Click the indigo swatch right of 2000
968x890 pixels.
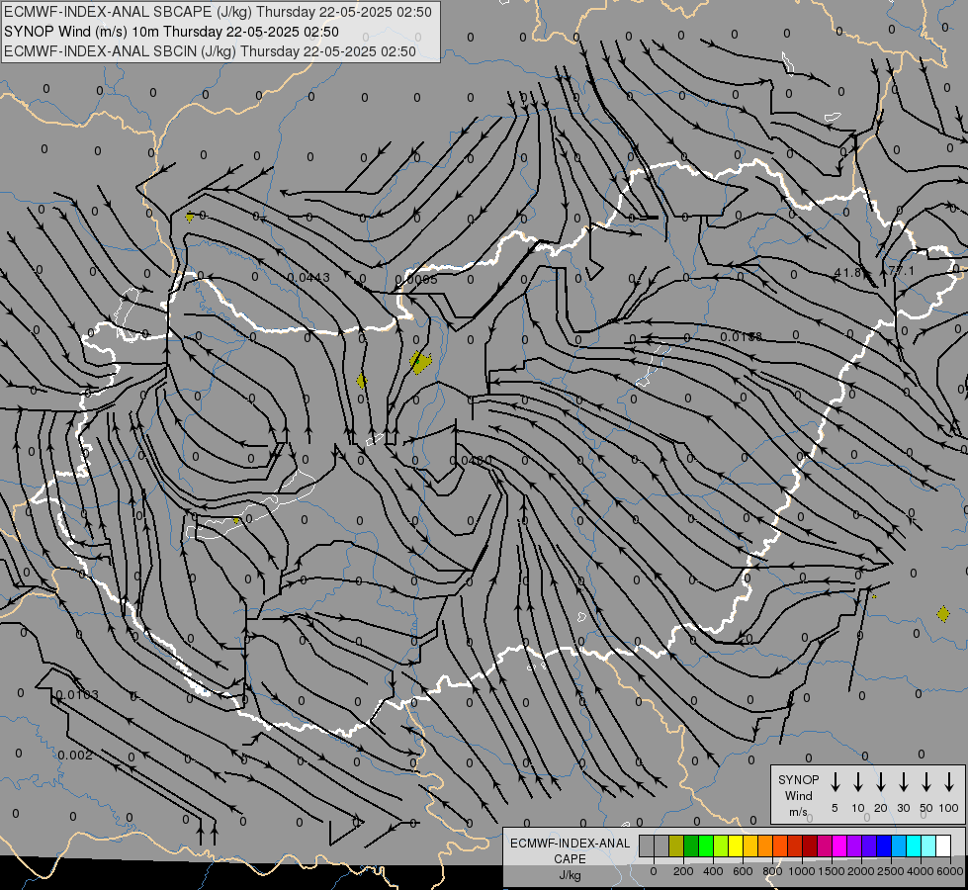point(869,846)
